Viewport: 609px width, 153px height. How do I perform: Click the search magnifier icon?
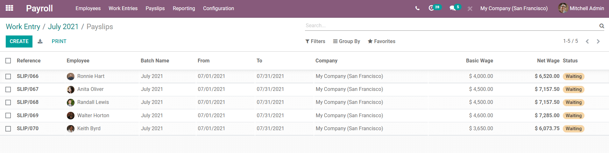[x=601, y=26]
